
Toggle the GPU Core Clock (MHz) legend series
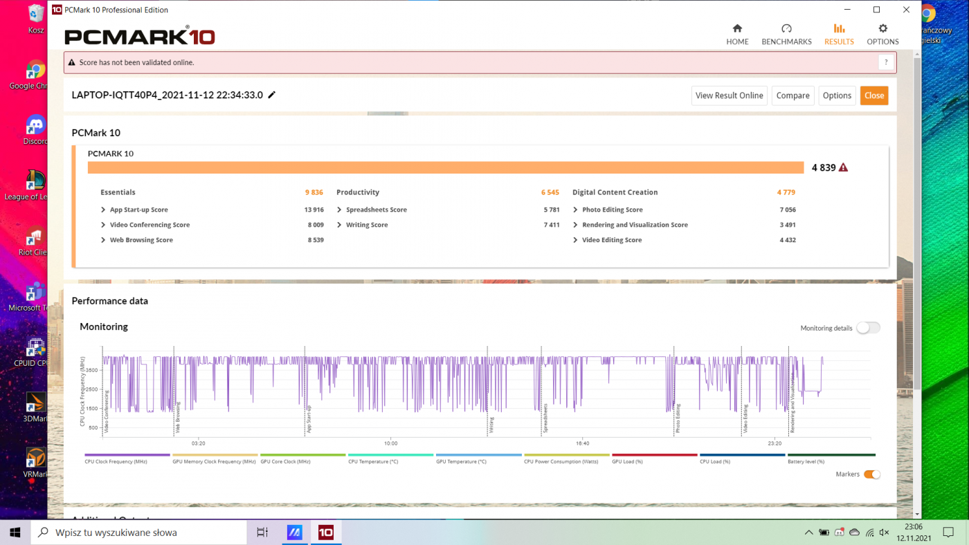[302, 459]
